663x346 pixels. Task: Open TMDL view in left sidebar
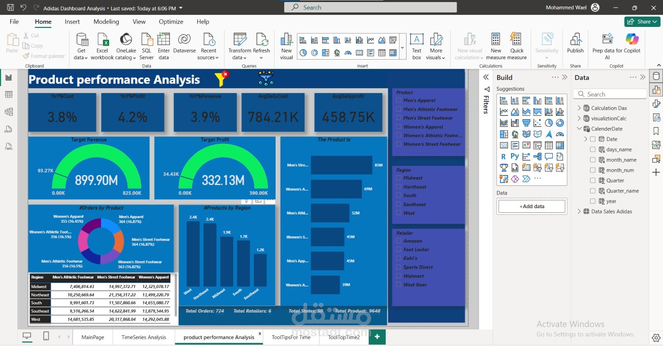tap(9, 147)
